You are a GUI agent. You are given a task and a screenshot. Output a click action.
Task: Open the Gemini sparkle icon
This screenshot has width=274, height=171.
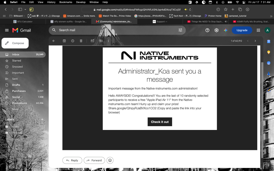pyautogui.click(x=226, y=30)
